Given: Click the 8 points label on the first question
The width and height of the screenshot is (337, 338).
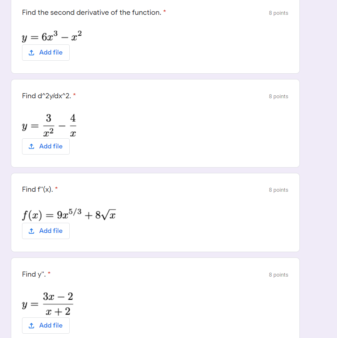Looking at the screenshot, I should [278, 13].
